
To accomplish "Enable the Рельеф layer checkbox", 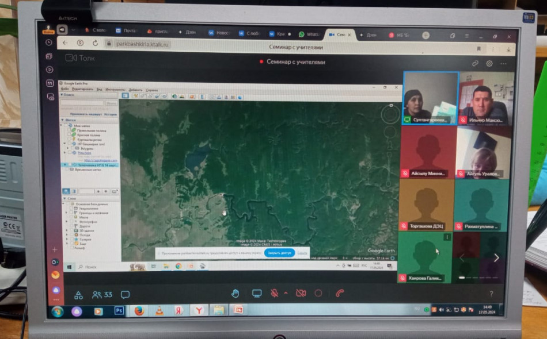I will [x=72, y=248].
